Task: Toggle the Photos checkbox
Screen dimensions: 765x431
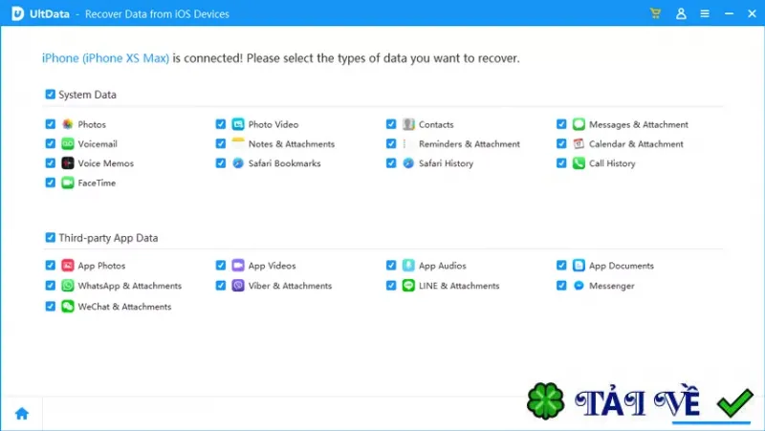Action: pos(51,124)
